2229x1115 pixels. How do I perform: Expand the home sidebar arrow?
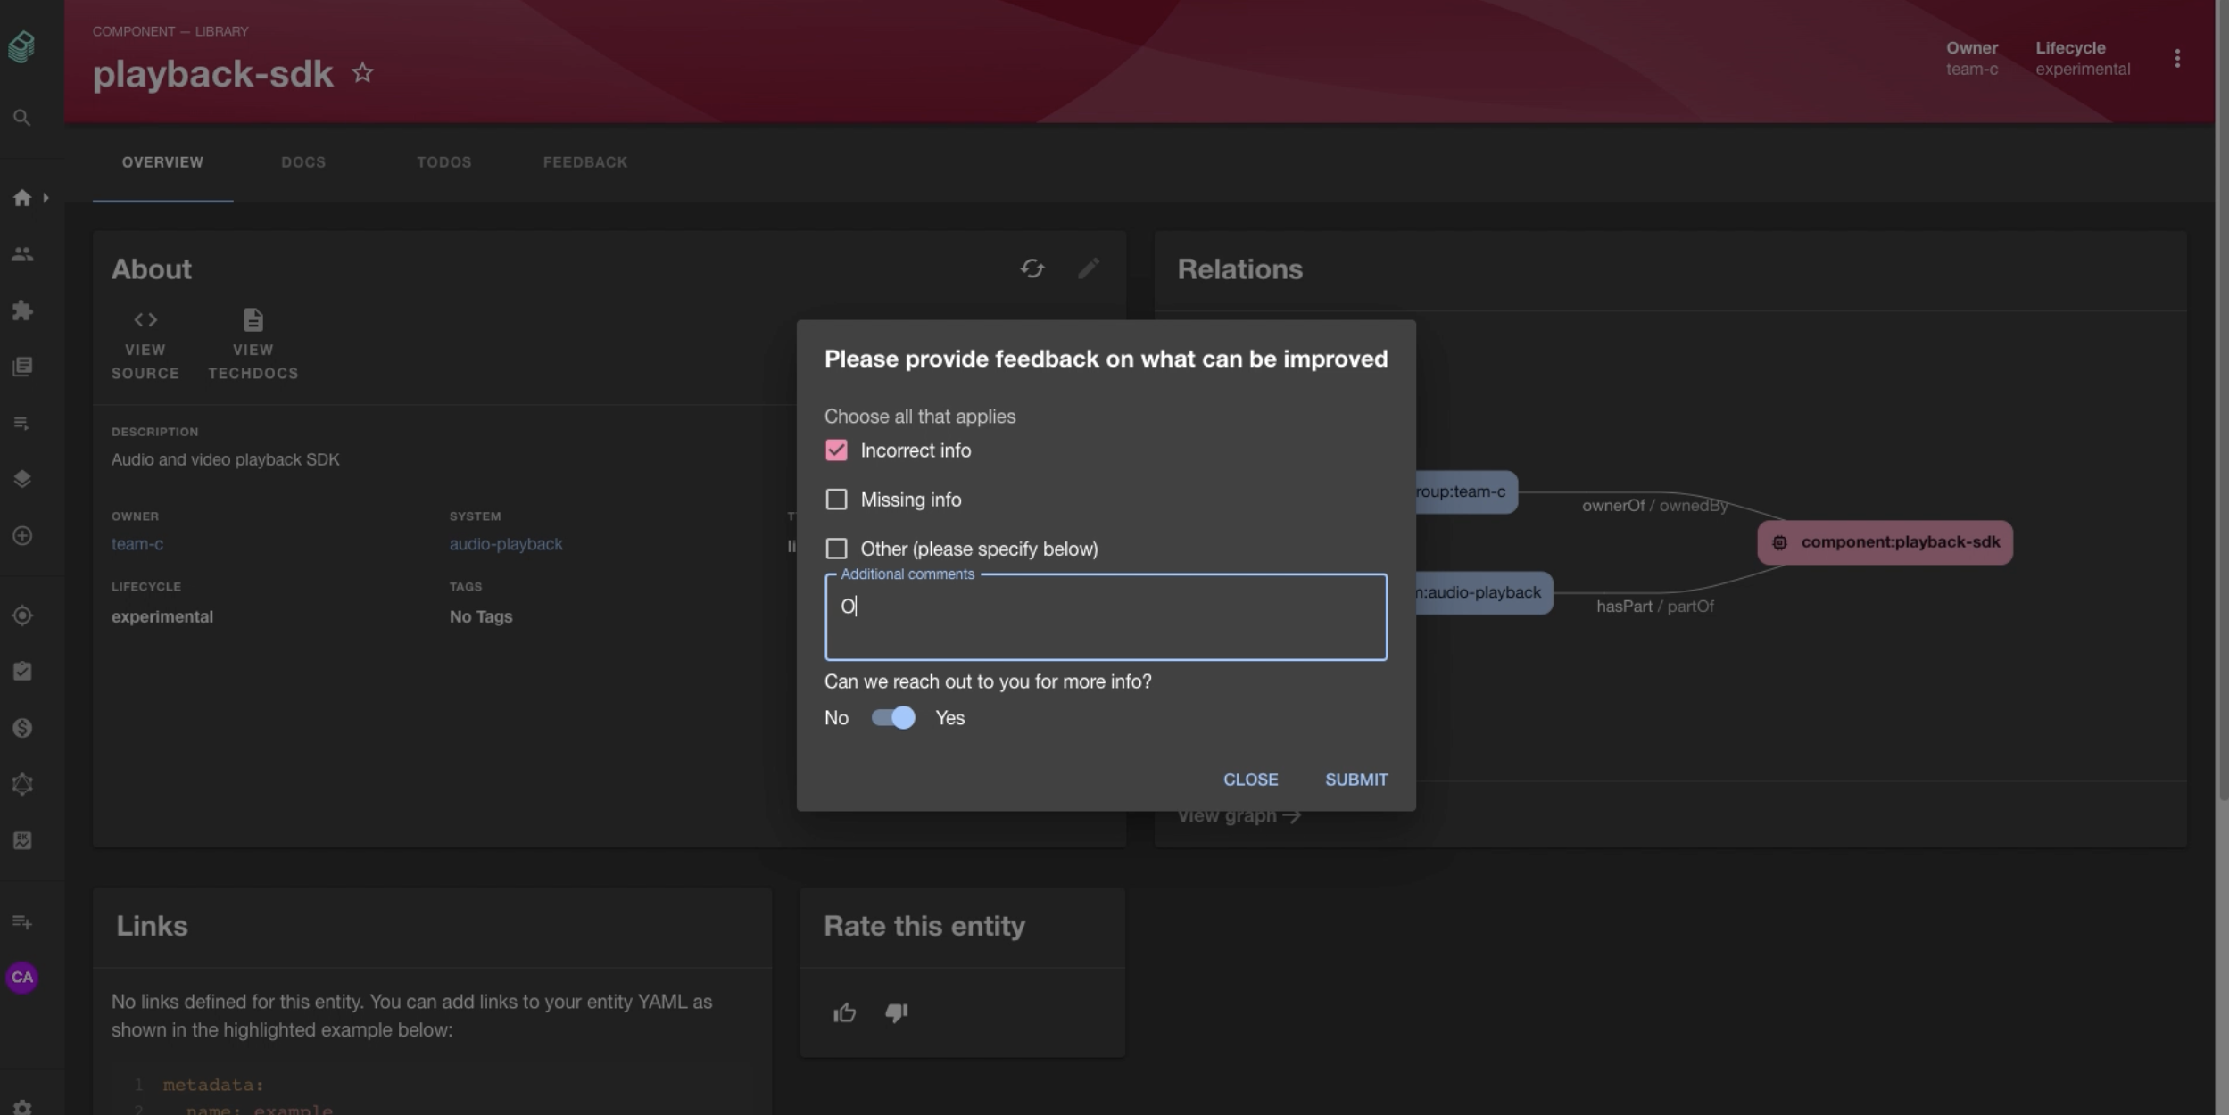[x=46, y=198]
